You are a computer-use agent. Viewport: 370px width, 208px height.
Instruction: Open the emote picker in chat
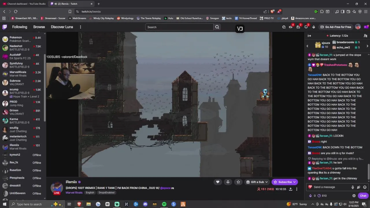[x=365, y=187]
